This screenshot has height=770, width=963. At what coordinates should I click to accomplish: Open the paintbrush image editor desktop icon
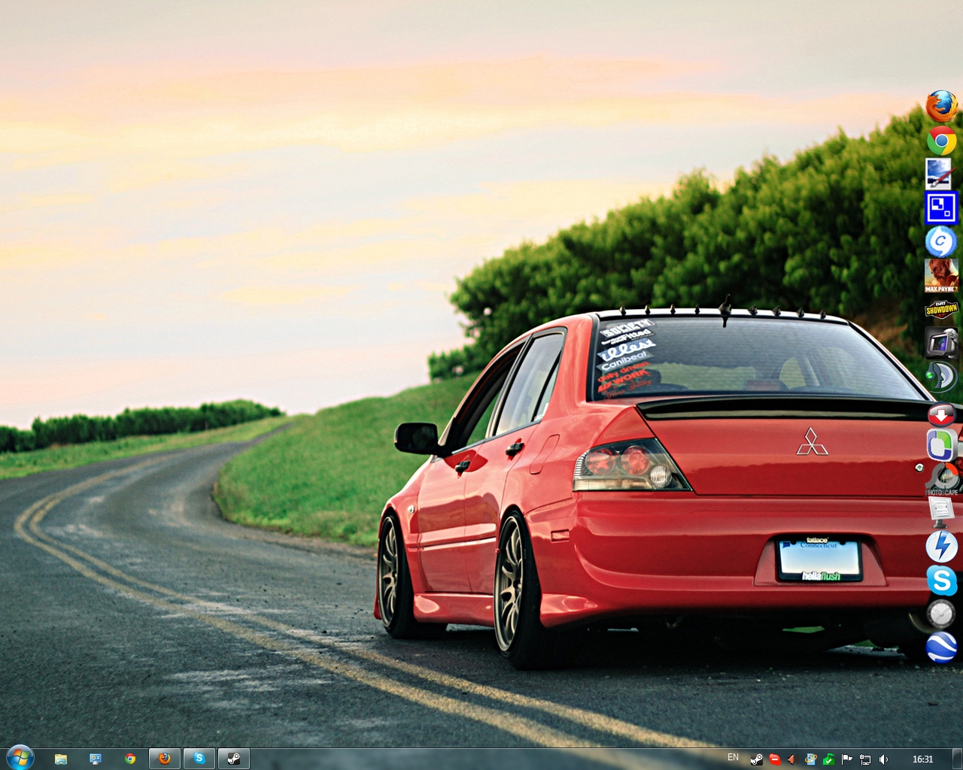pyautogui.click(x=940, y=174)
